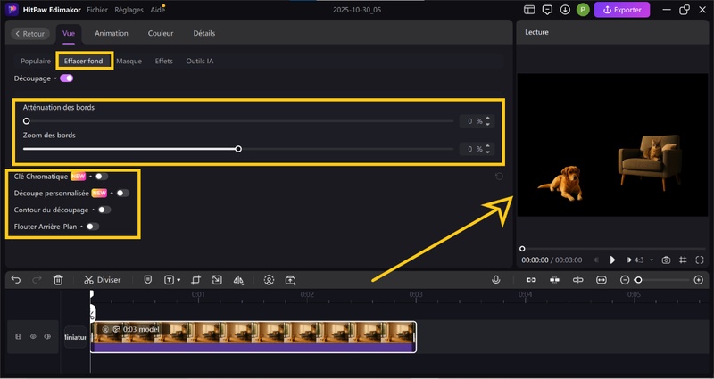
Task: Delete the clip using the trash icon
Action: pos(58,280)
